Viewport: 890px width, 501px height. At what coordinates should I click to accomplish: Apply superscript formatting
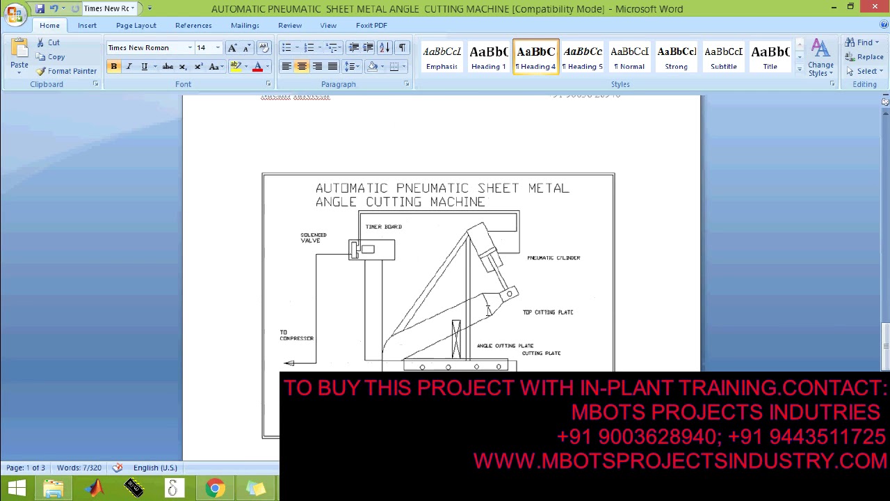tap(198, 67)
